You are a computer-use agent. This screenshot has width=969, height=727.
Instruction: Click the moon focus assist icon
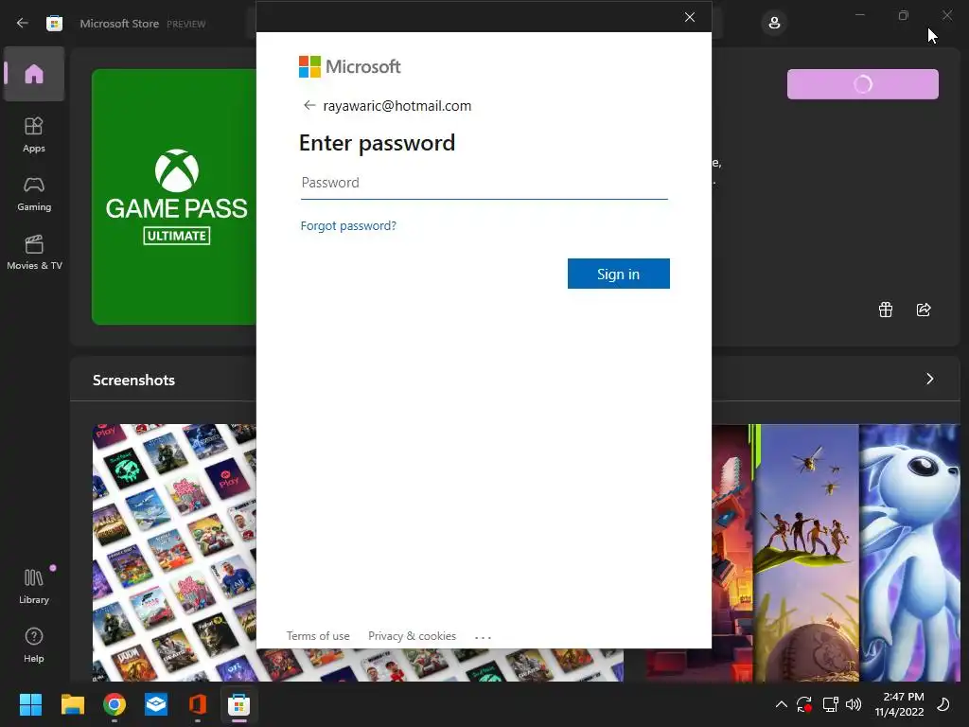pyautogui.click(x=943, y=704)
